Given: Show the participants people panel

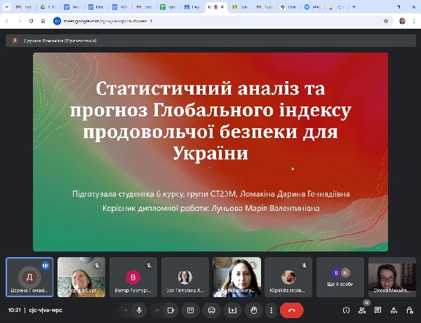Looking at the screenshot, I should 362,310.
